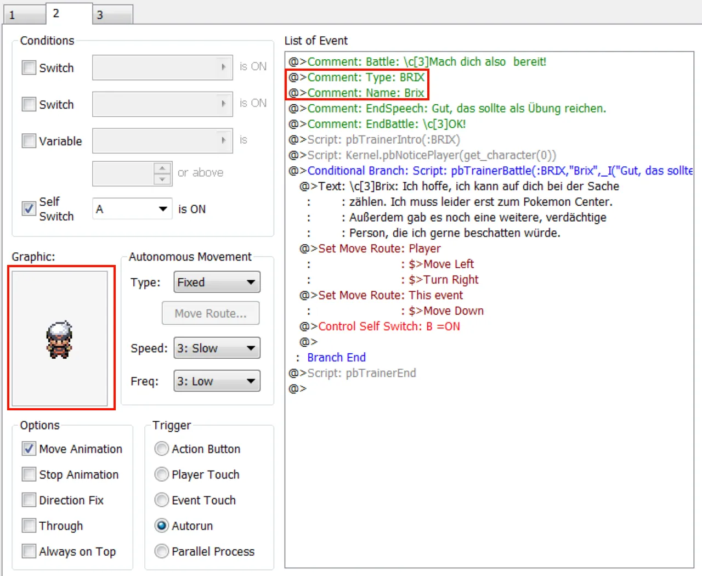Image resolution: width=702 pixels, height=576 pixels.
Task: Select the Action Button trigger
Action: (162, 449)
